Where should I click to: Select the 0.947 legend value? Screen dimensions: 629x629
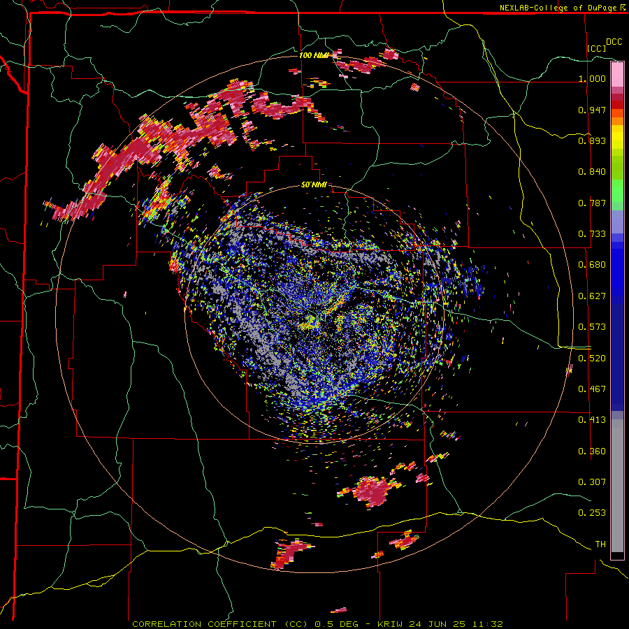(x=592, y=110)
